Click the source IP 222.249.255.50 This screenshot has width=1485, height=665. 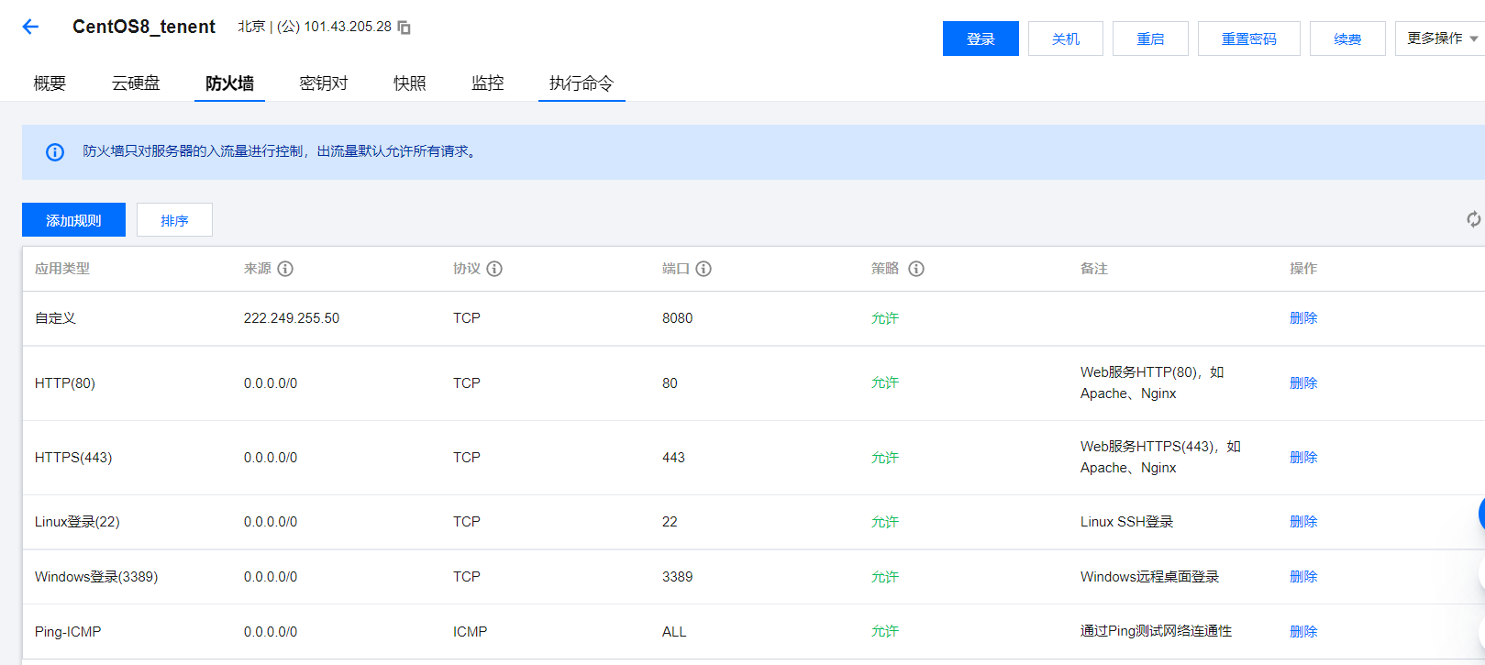click(292, 318)
